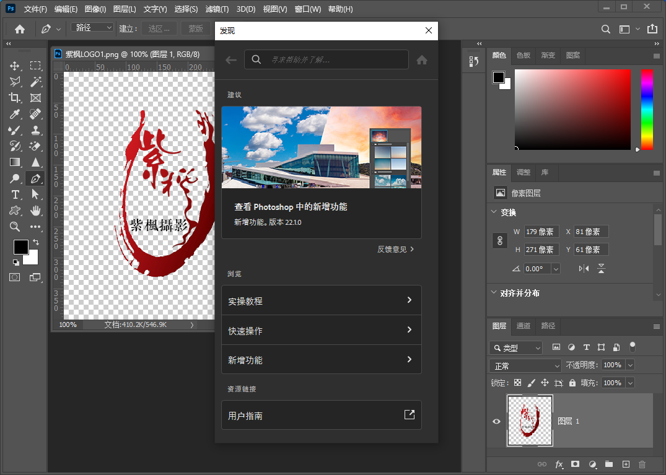Open the Edit Toolbar three-dots menu

pos(36,227)
